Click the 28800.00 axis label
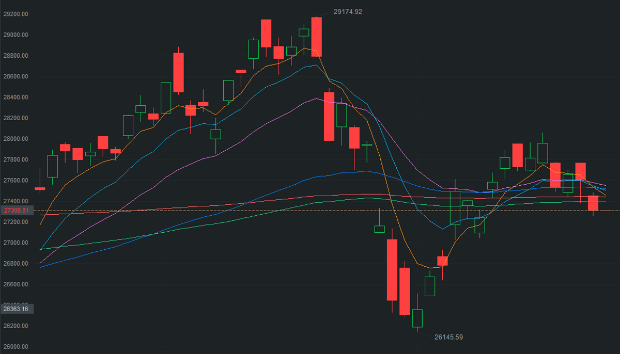Screen dimensions: 620x354 tap(17, 56)
